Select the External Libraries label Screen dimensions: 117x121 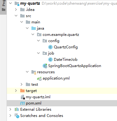[x=36, y=109]
